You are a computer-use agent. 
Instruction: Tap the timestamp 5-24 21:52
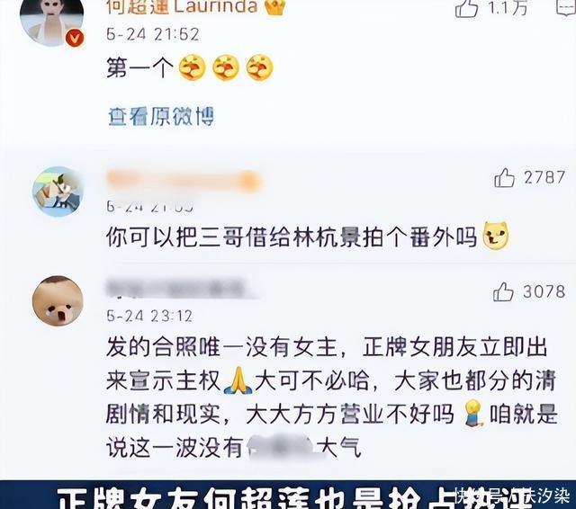153,35
